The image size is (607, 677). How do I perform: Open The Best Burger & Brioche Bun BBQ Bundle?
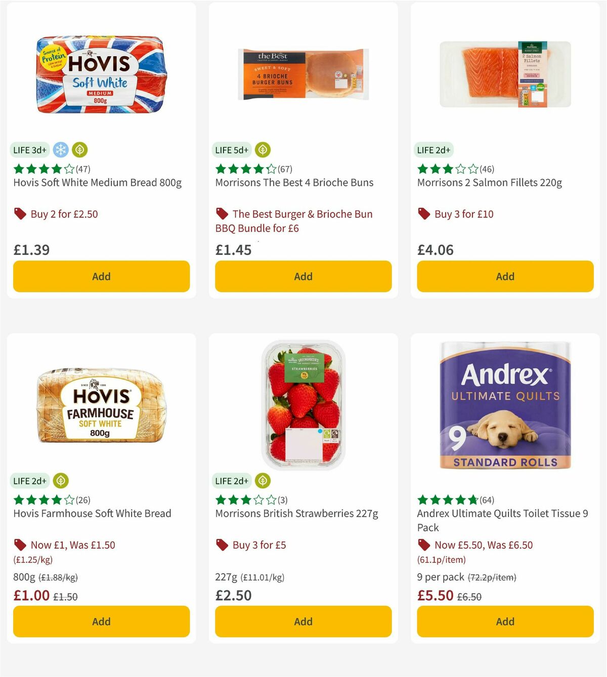[302, 221]
